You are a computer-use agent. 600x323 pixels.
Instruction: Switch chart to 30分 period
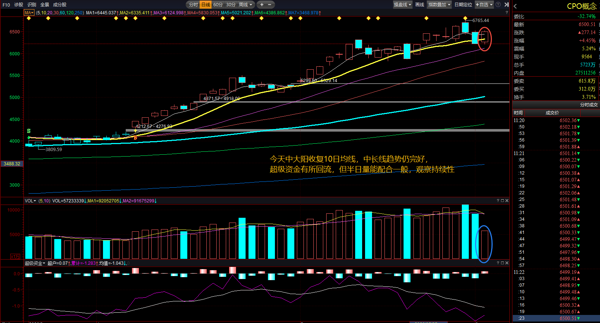pyautogui.click(x=231, y=4)
